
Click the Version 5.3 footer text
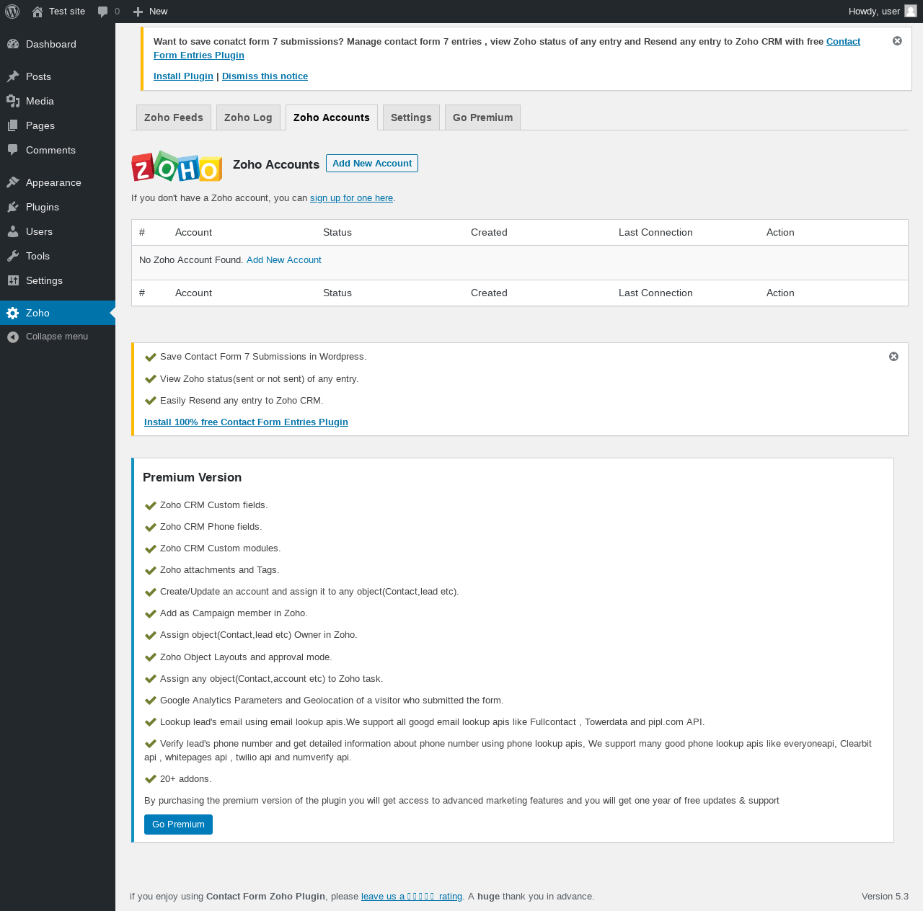coord(885,897)
